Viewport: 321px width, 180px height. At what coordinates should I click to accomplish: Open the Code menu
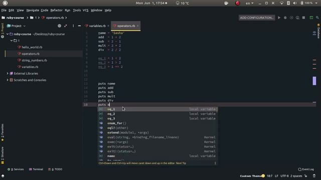(45, 10)
